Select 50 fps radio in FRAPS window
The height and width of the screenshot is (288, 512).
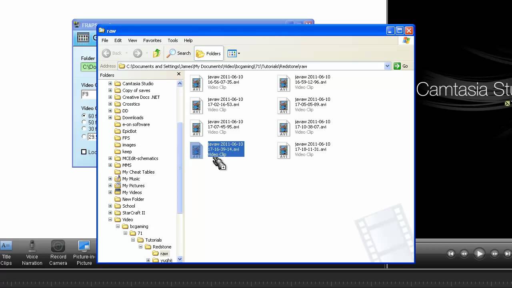pyautogui.click(x=84, y=122)
